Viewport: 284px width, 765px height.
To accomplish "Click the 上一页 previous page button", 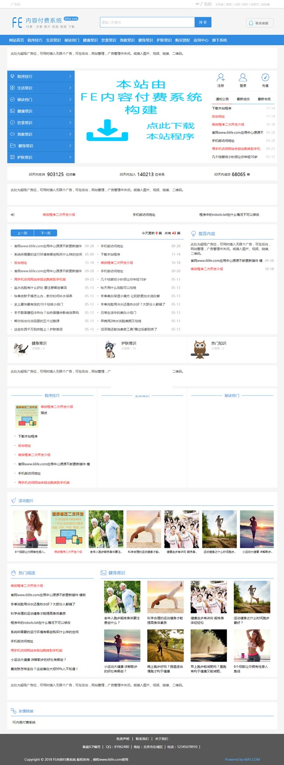I will click(22, 233).
